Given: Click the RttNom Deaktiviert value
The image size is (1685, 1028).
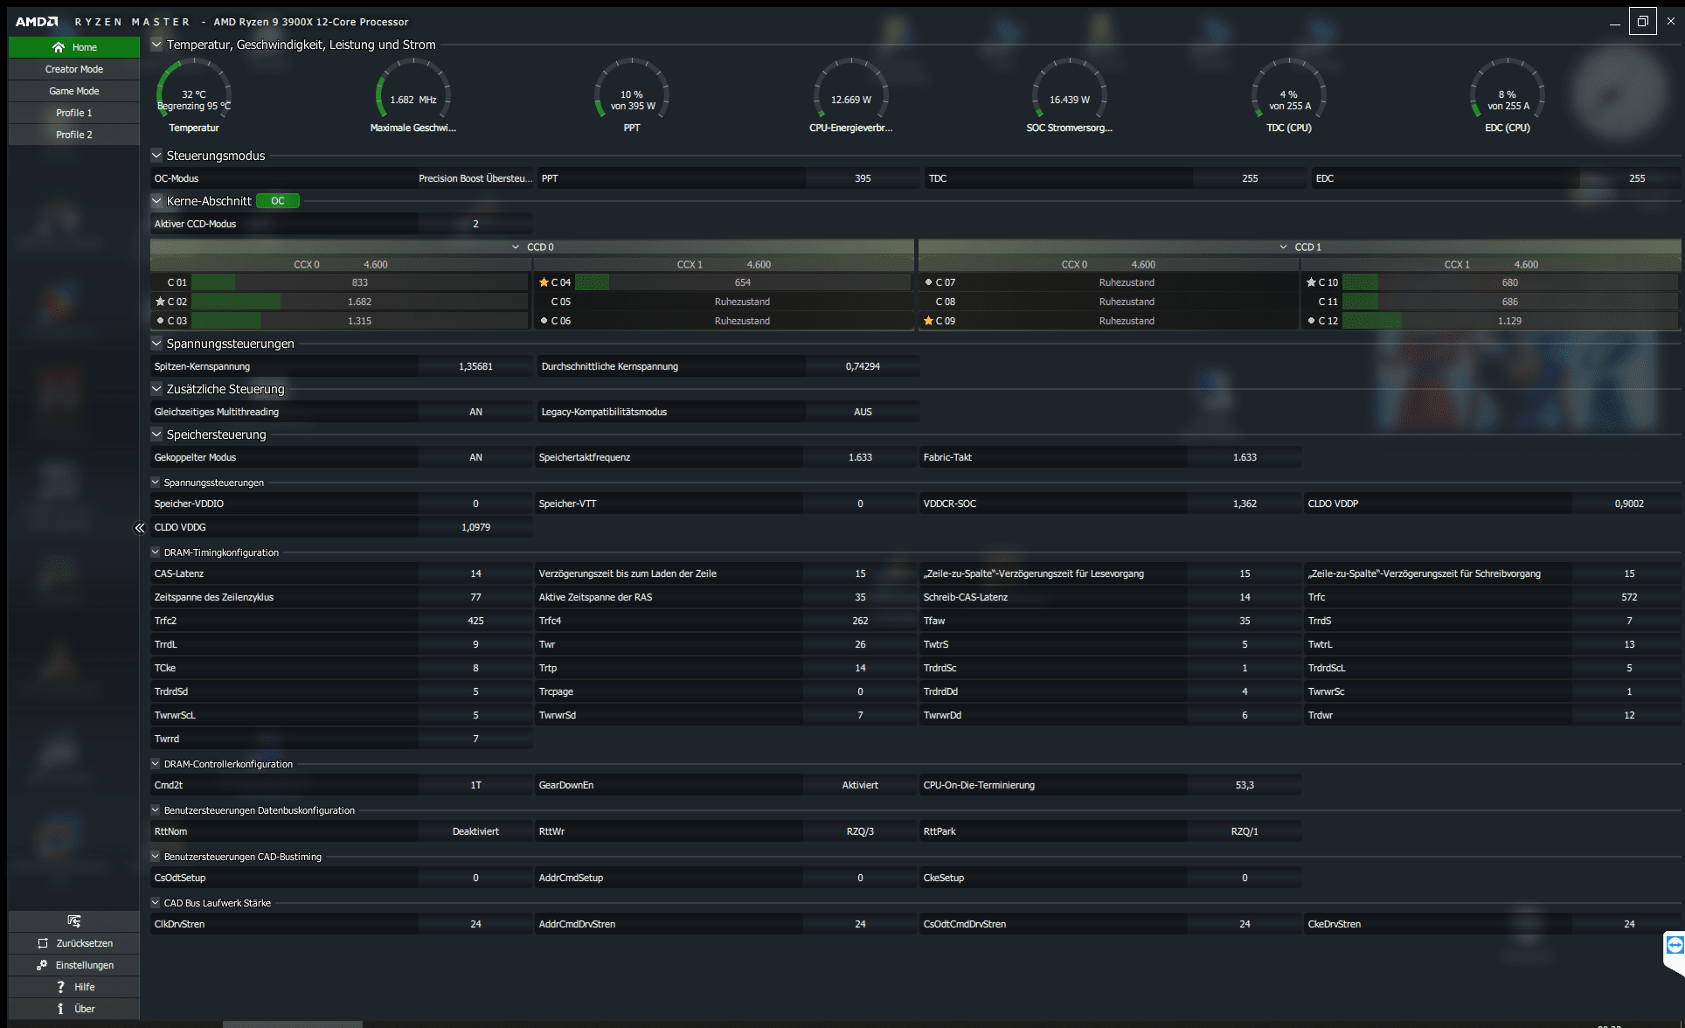Looking at the screenshot, I should pos(475,831).
